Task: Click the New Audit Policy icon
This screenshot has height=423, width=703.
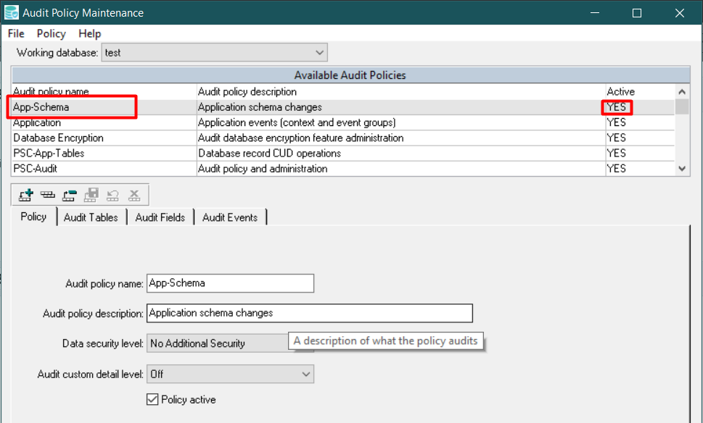Action: [25, 194]
